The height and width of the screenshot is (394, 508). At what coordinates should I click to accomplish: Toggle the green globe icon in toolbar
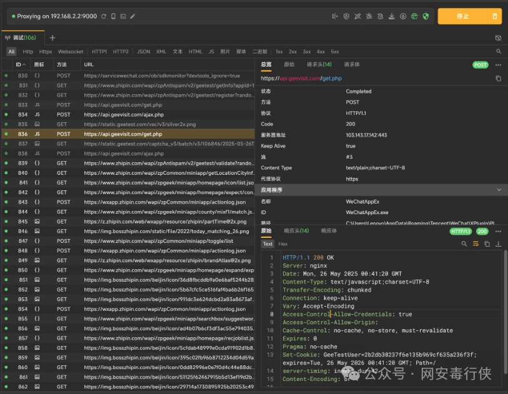pyautogui.click(x=414, y=16)
